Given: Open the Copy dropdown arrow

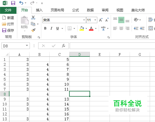Looking at the screenshot, I should pos(38,24).
